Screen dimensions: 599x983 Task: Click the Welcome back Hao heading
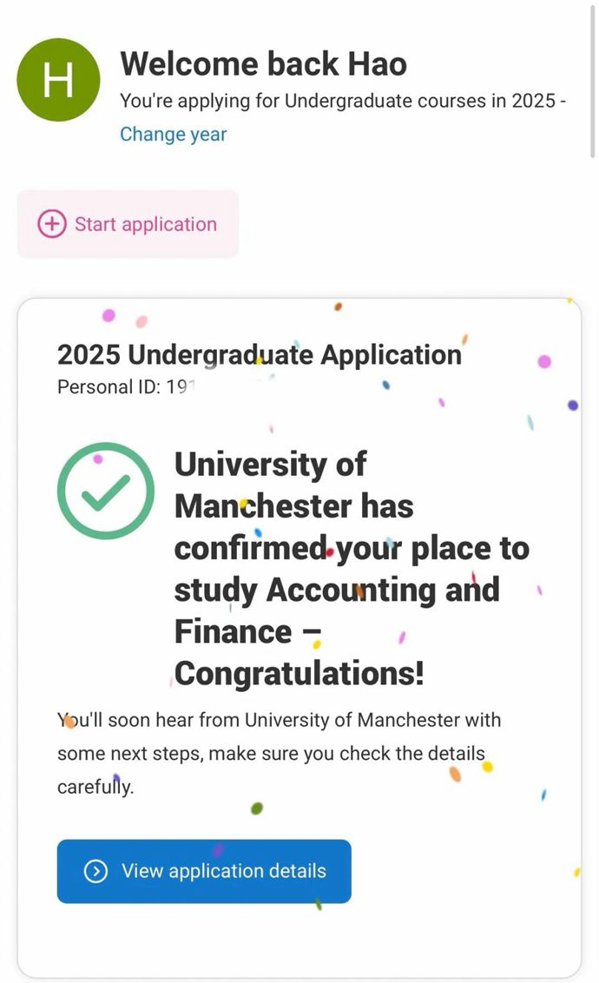pos(263,63)
